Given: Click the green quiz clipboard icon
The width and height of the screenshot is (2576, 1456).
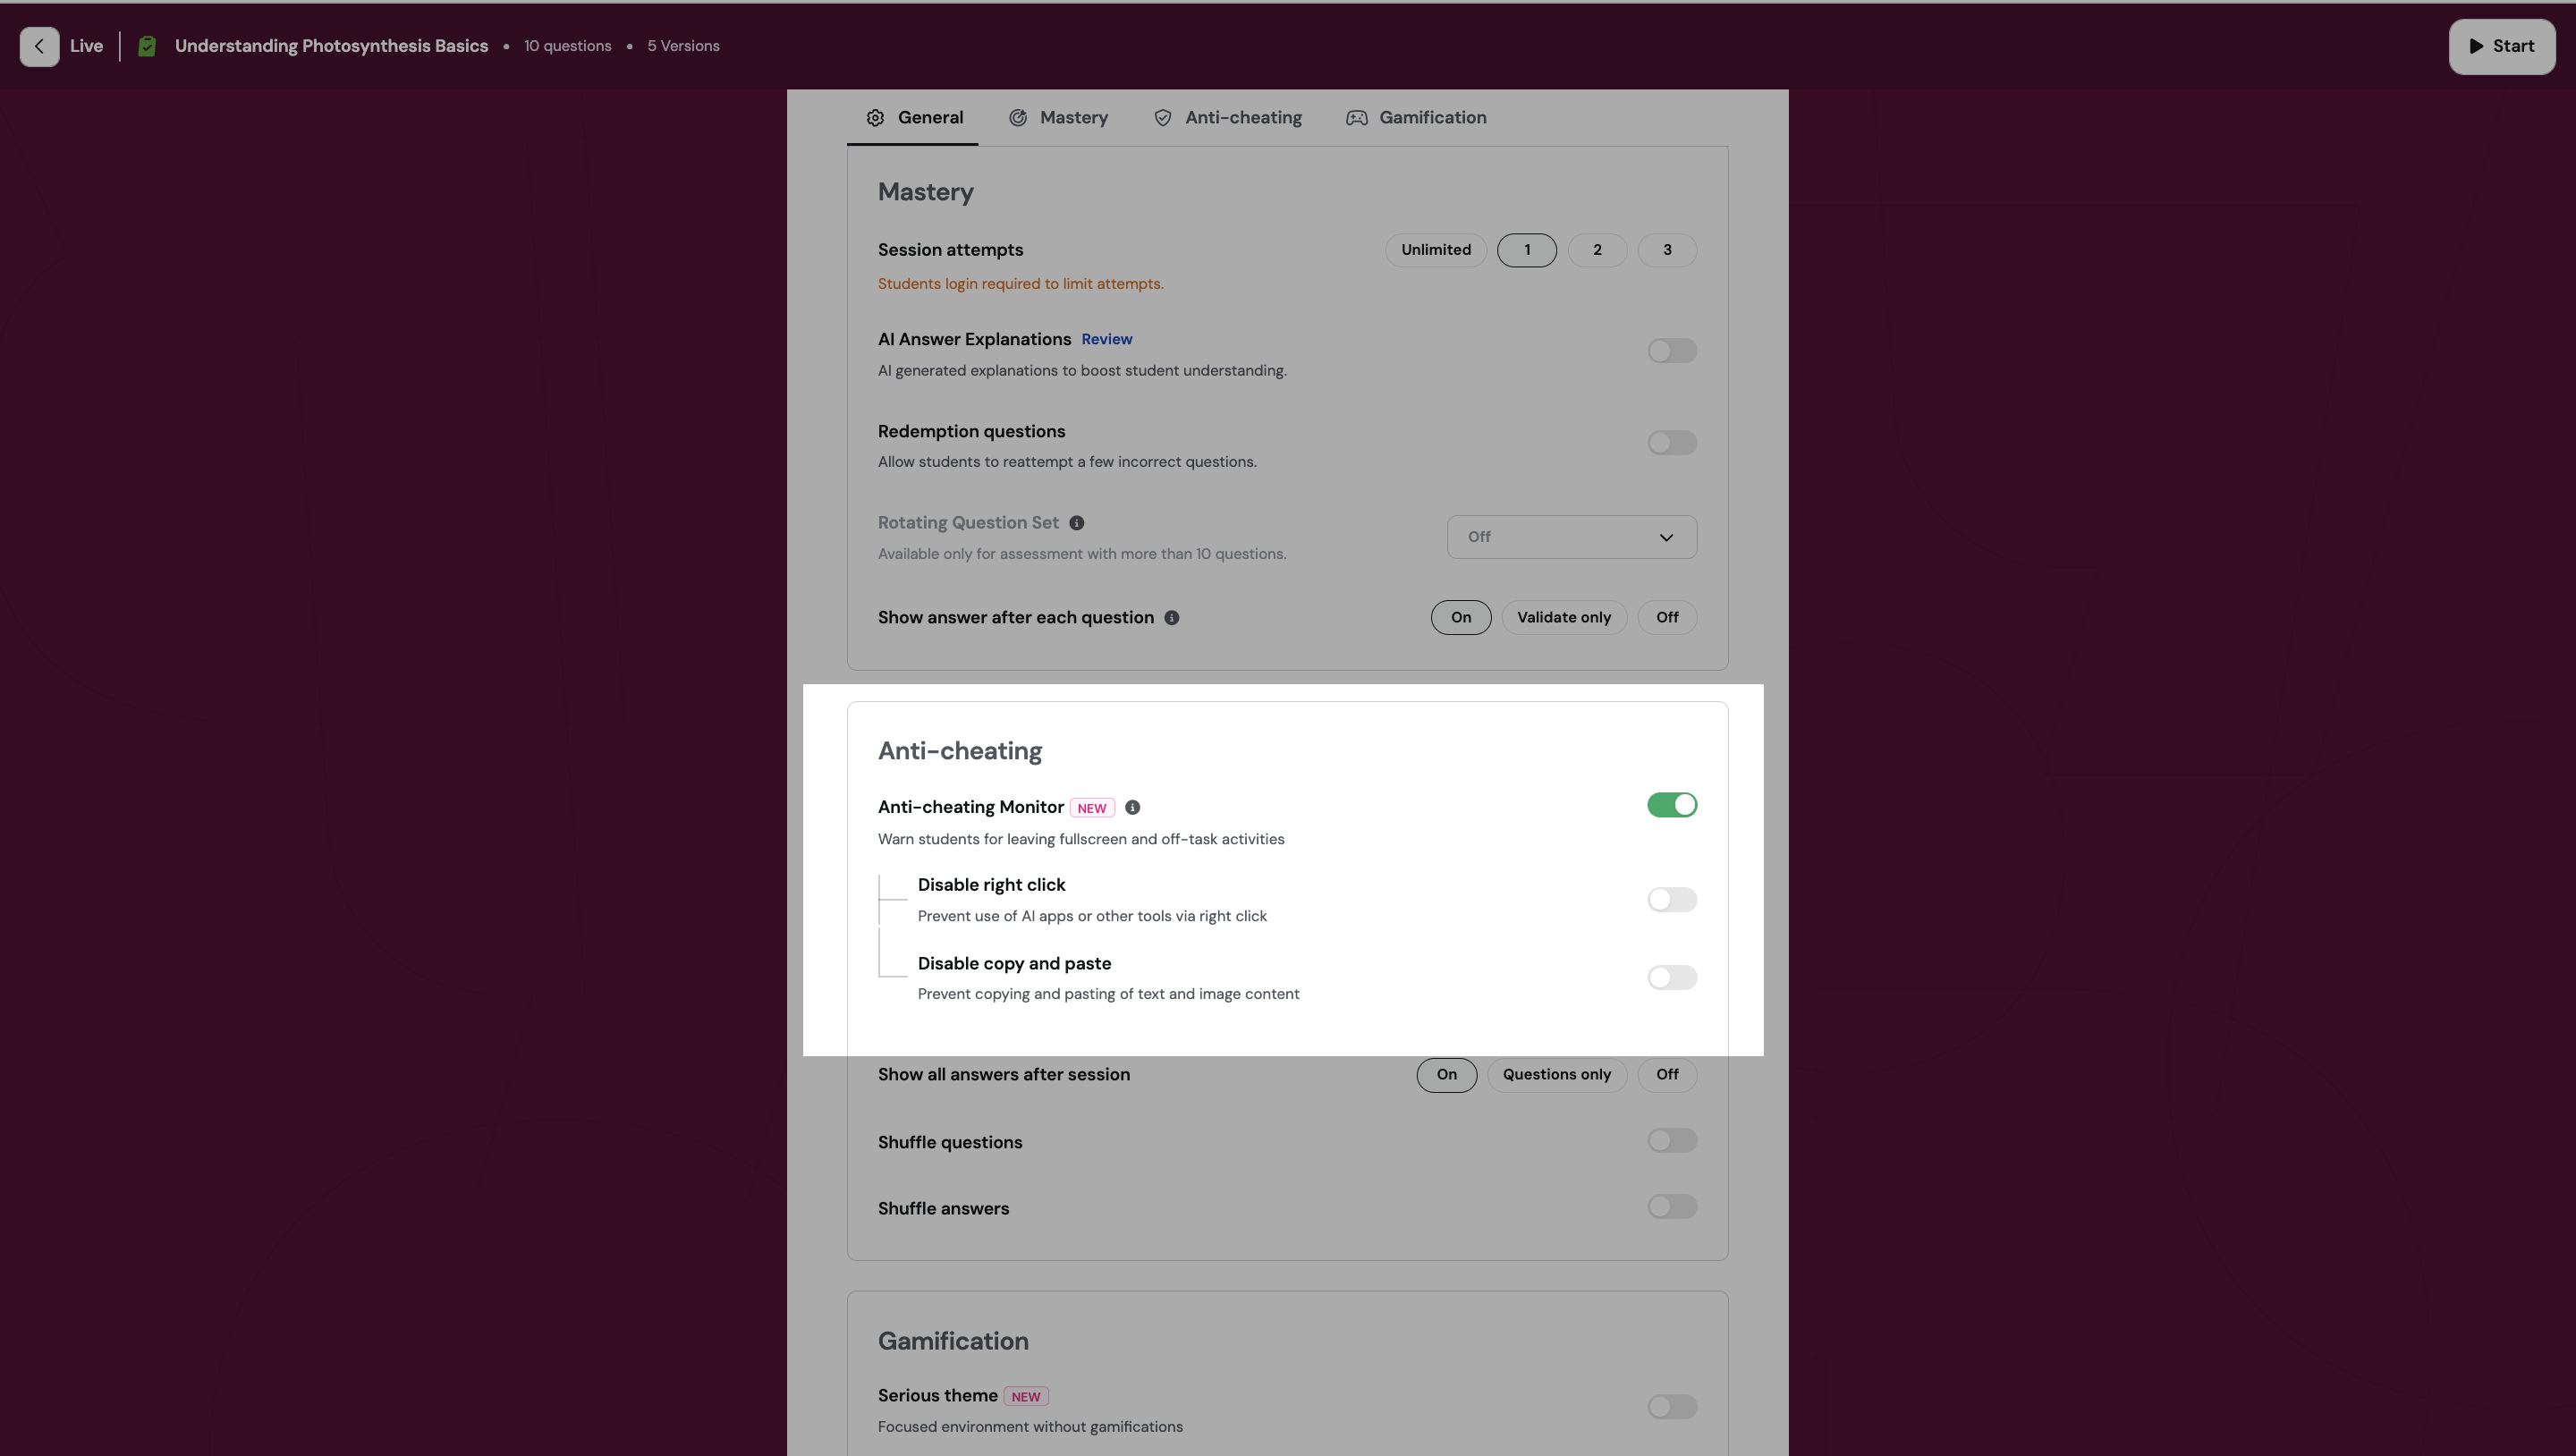Looking at the screenshot, I should point(147,46).
